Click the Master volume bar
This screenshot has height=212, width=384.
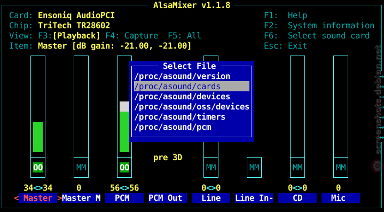pos(38,106)
